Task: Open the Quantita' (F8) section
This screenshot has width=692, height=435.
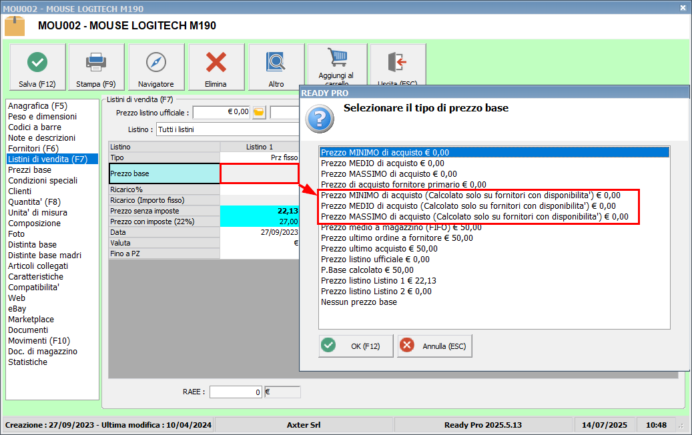Action: [x=34, y=202]
